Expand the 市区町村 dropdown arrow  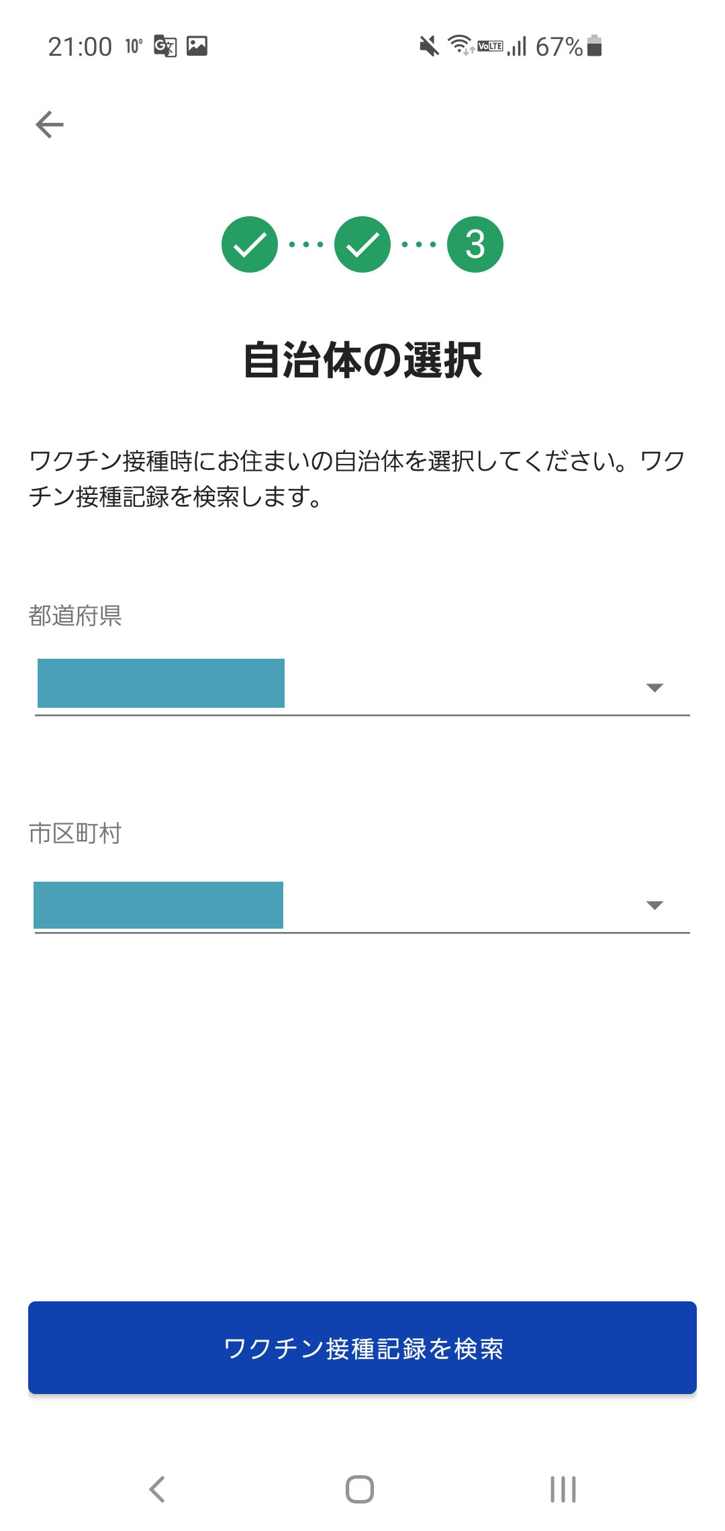[655, 905]
